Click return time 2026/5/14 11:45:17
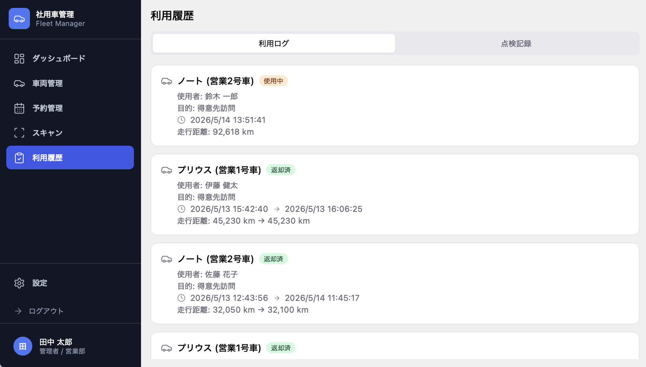Screen dimensions: 646x367 [322, 298]
